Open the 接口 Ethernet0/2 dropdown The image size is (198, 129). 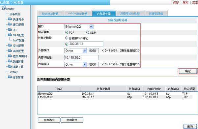(x=79, y=26)
